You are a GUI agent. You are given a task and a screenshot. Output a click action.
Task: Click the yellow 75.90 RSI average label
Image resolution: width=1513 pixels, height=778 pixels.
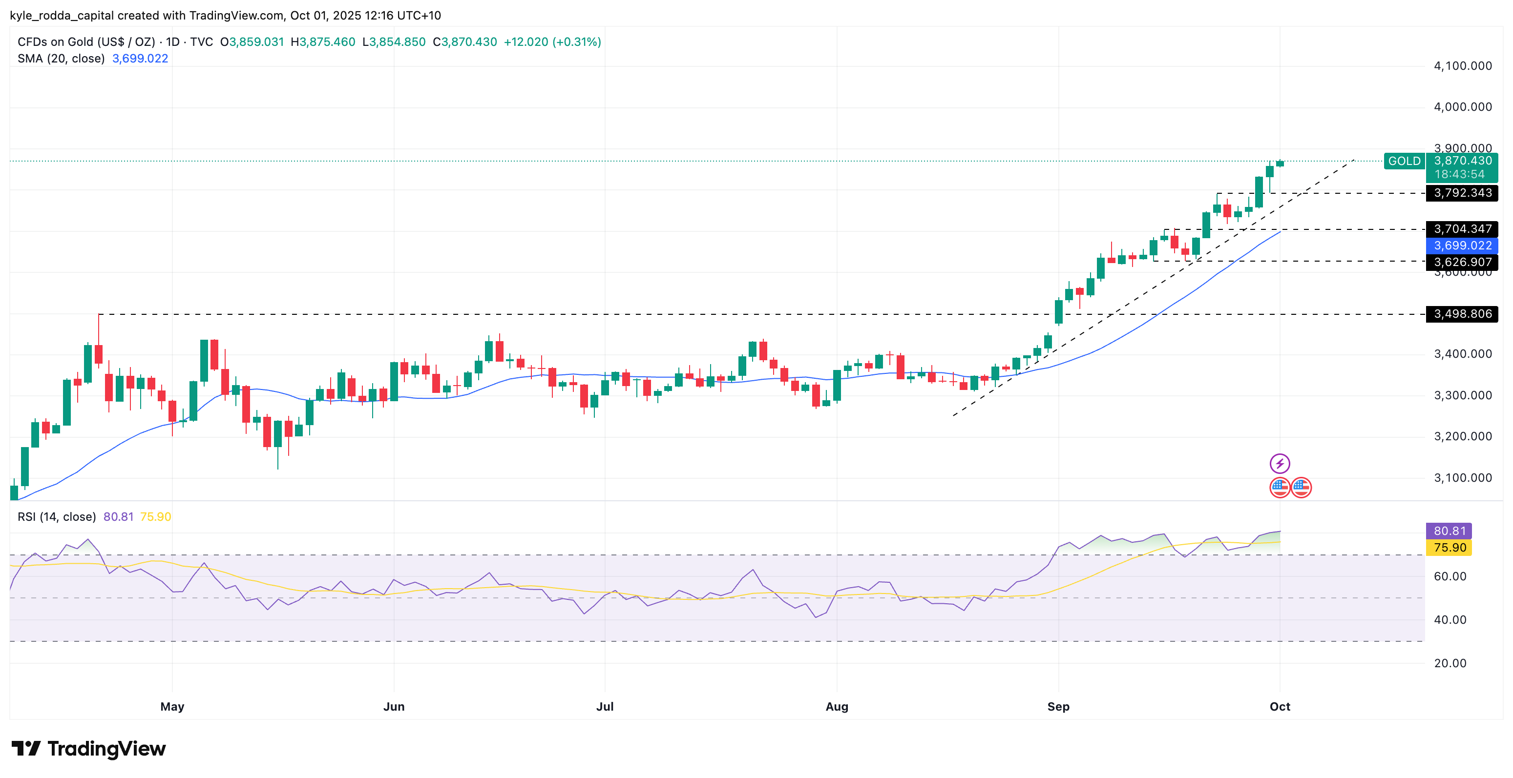click(x=1449, y=548)
